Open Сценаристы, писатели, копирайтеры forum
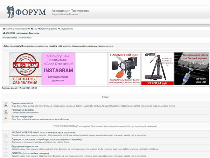210x158 pixels. [x=47, y=139]
